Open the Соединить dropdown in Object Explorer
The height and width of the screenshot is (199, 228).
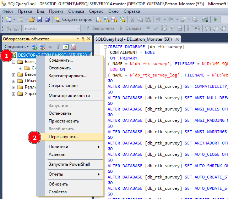[x=16, y=47]
